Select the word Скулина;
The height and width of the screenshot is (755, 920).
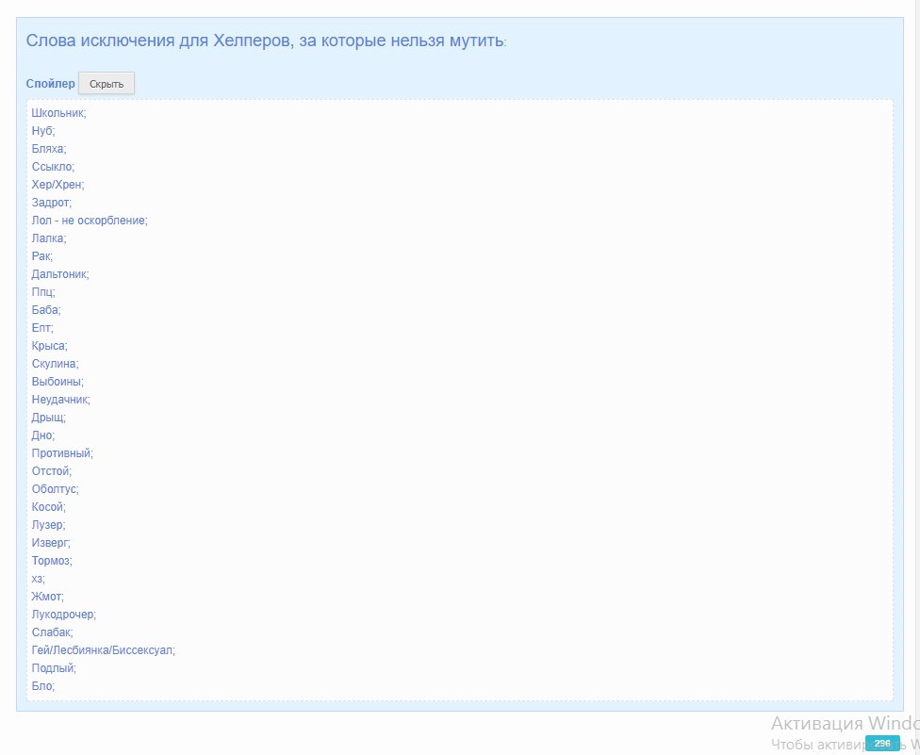(55, 363)
